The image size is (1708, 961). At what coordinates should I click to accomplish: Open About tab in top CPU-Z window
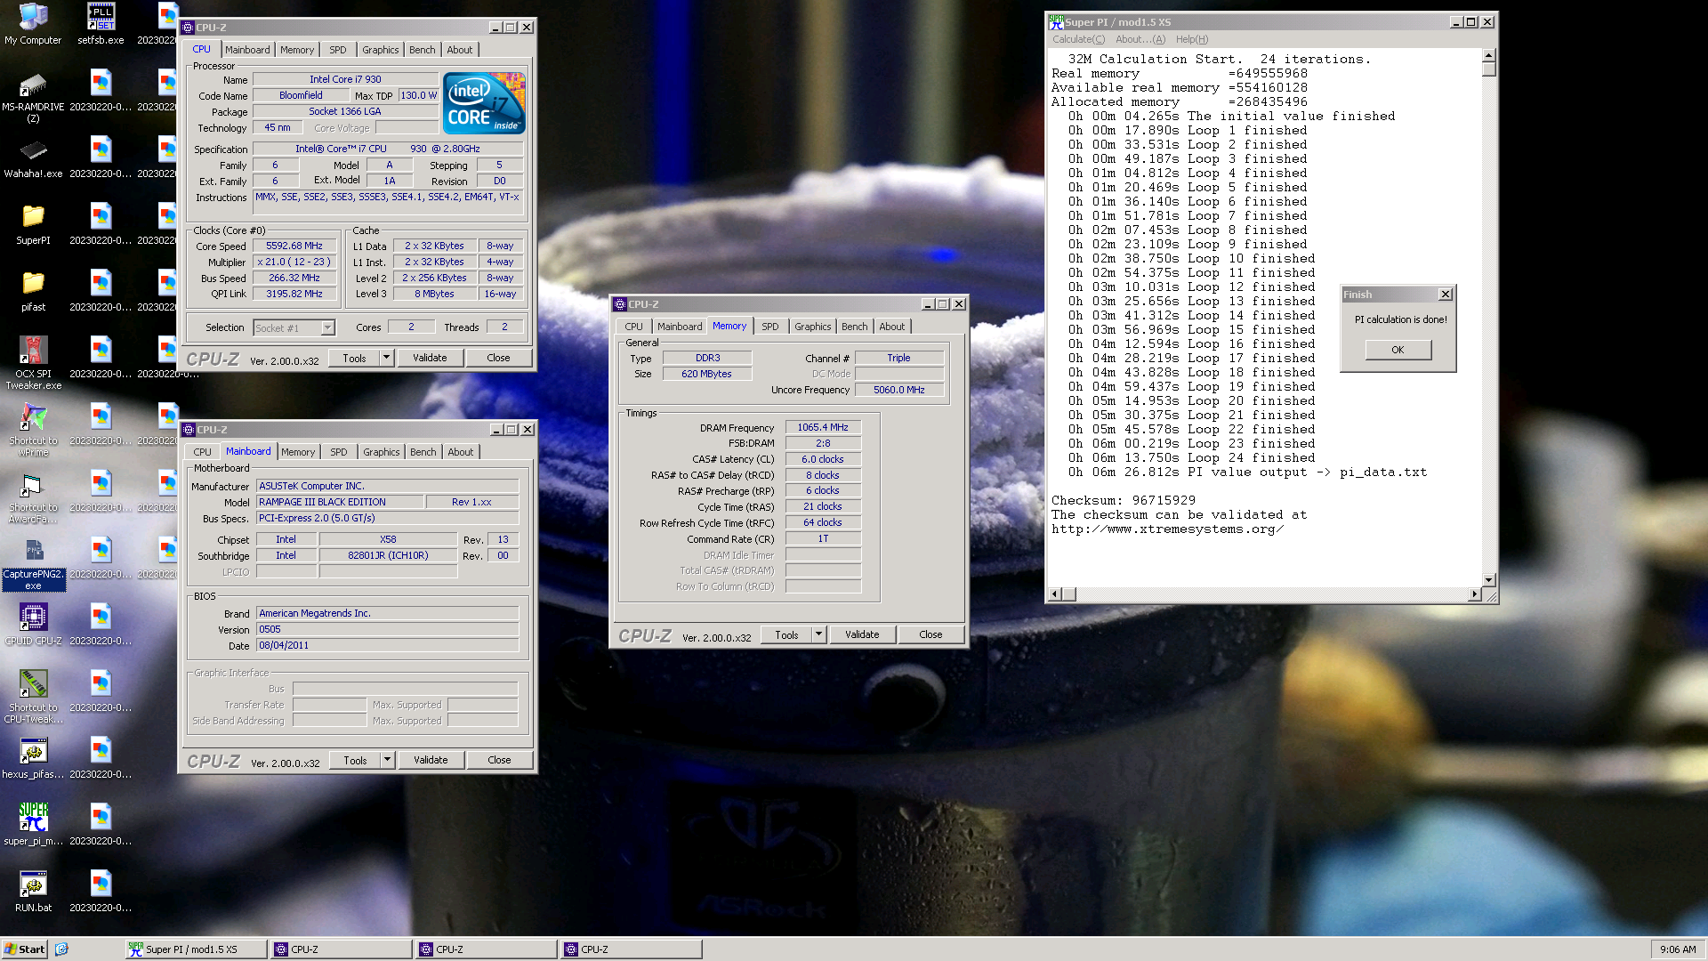click(460, 50)
